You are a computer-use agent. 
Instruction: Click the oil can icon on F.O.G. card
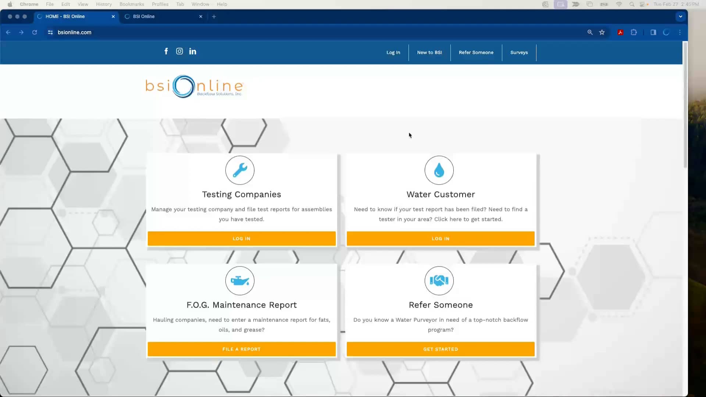coord(239,281)
